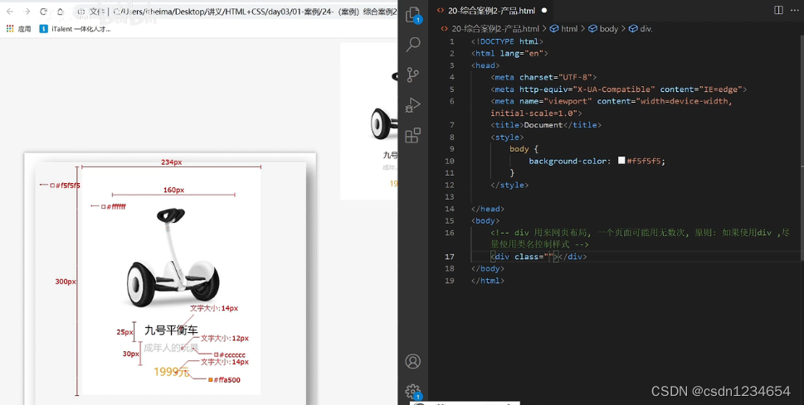Select the 20-综合案例2-产品.html editor tab
The height and width of the screenshot is (405, 804).
[x=490, y=10]
